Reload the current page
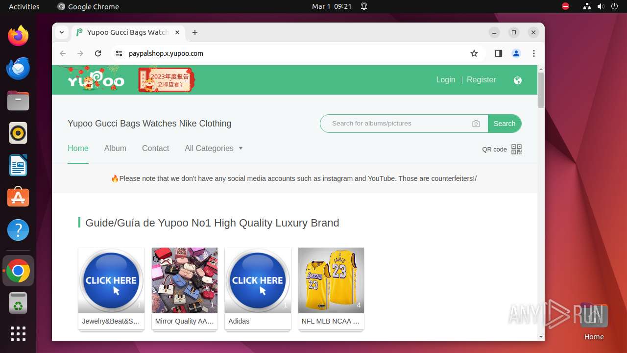627x353 pixels. [x=98, y=53]
